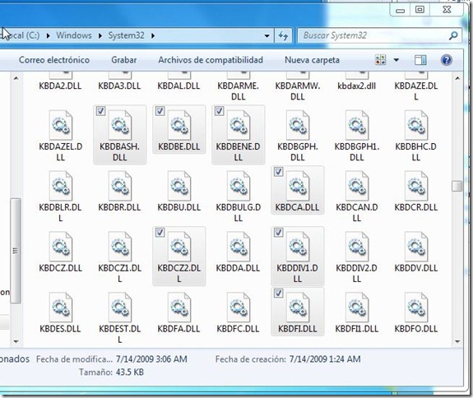Click the KBDA3.DLL file name
The height and width of the screenshot is (398, 473).
pos(120,86)
